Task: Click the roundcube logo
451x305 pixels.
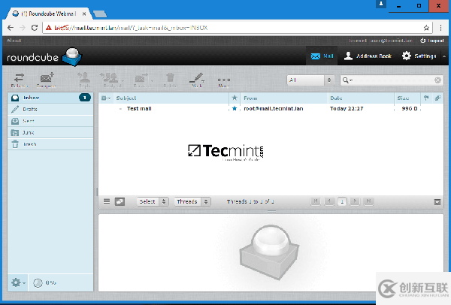Action: click(x=44, y=56)
